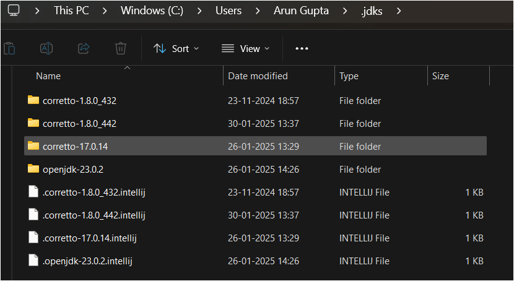Viewport: 514px width, 281px height.
Task: Sort by Size column header
Action: pos(440,76)
